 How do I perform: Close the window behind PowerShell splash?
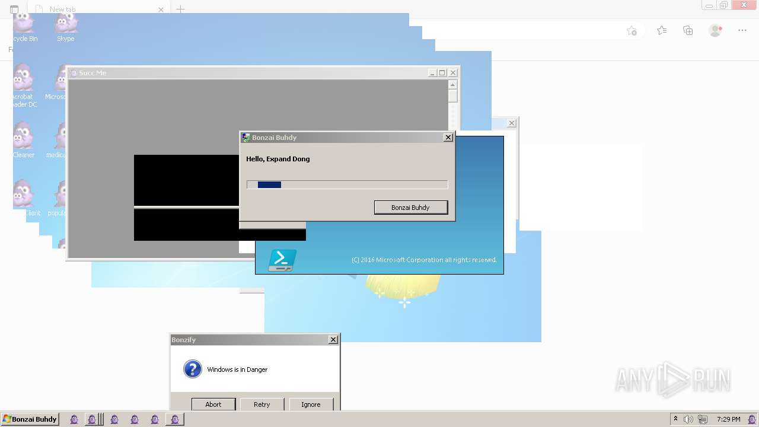[512, 123]
